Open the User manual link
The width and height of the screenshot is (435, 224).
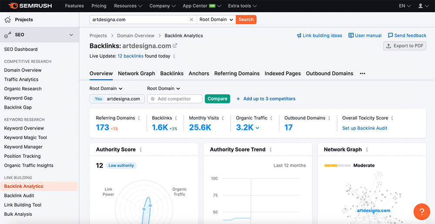[365, 36]
